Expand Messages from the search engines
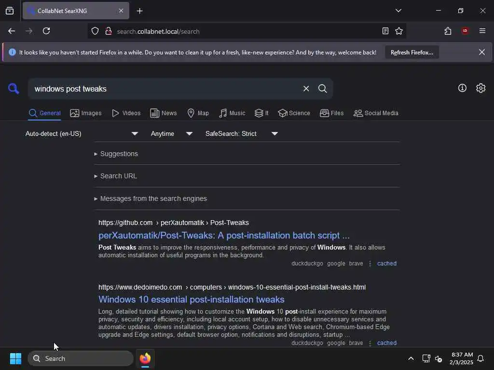Viewport: 494px width, 370px height. tap(151, 199)
